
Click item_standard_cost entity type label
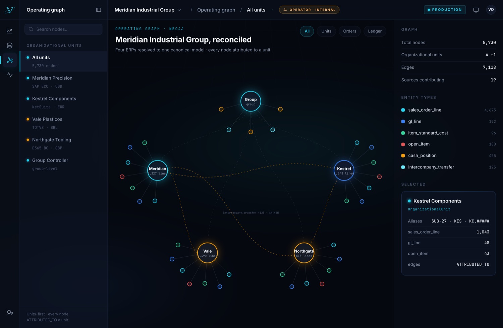point(428,133)
